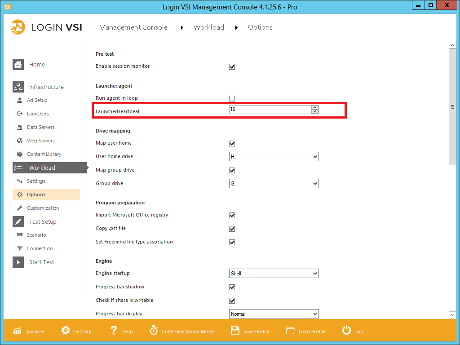Click the Analyzer chart icon
This screenshot has height=345, width=460.
point(18,331)
